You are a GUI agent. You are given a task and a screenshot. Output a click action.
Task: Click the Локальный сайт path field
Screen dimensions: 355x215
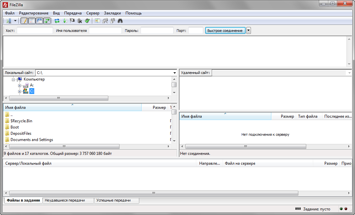coord(104,73)
